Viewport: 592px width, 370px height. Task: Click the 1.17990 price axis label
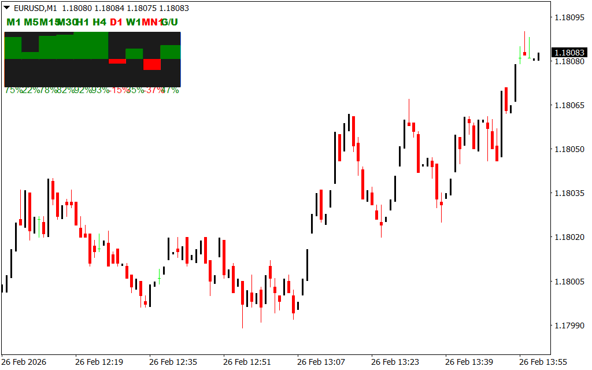(569, 325)
